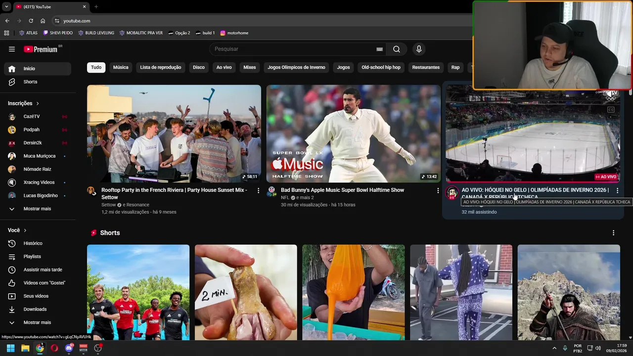
Task: Click the CazéTV avatar beside the live video title
Action: (452, 193)
